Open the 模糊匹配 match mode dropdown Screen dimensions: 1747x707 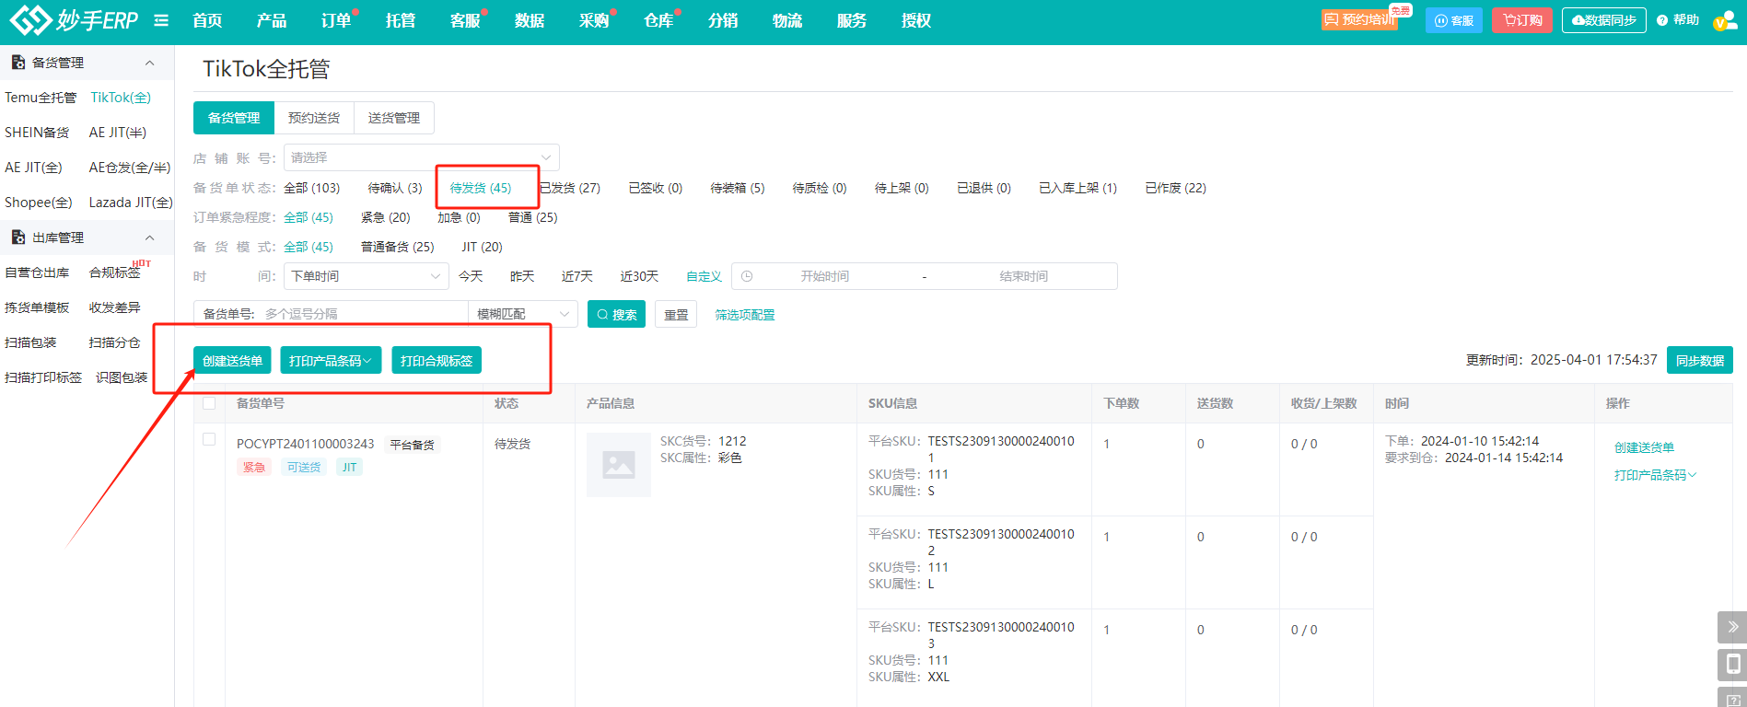coord(523,314)
